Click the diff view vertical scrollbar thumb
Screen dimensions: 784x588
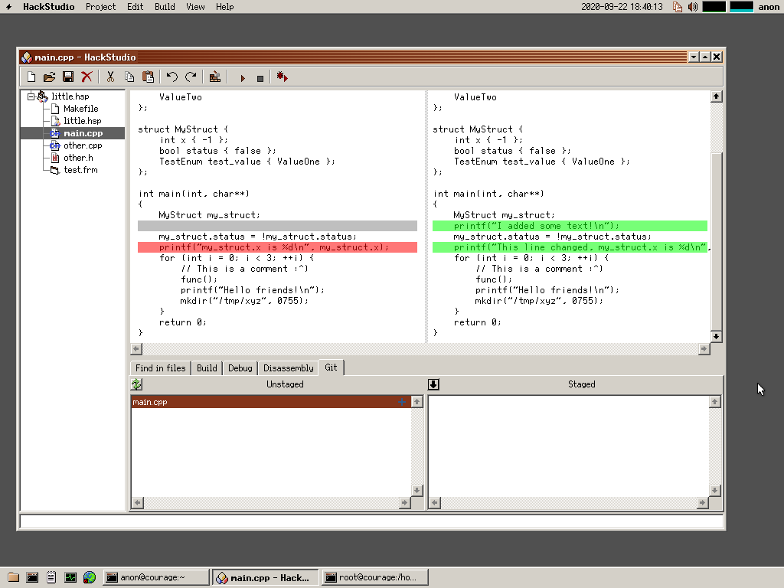716,241
